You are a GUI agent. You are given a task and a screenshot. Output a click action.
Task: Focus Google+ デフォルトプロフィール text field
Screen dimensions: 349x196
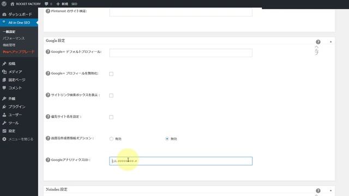coord(180,53)
